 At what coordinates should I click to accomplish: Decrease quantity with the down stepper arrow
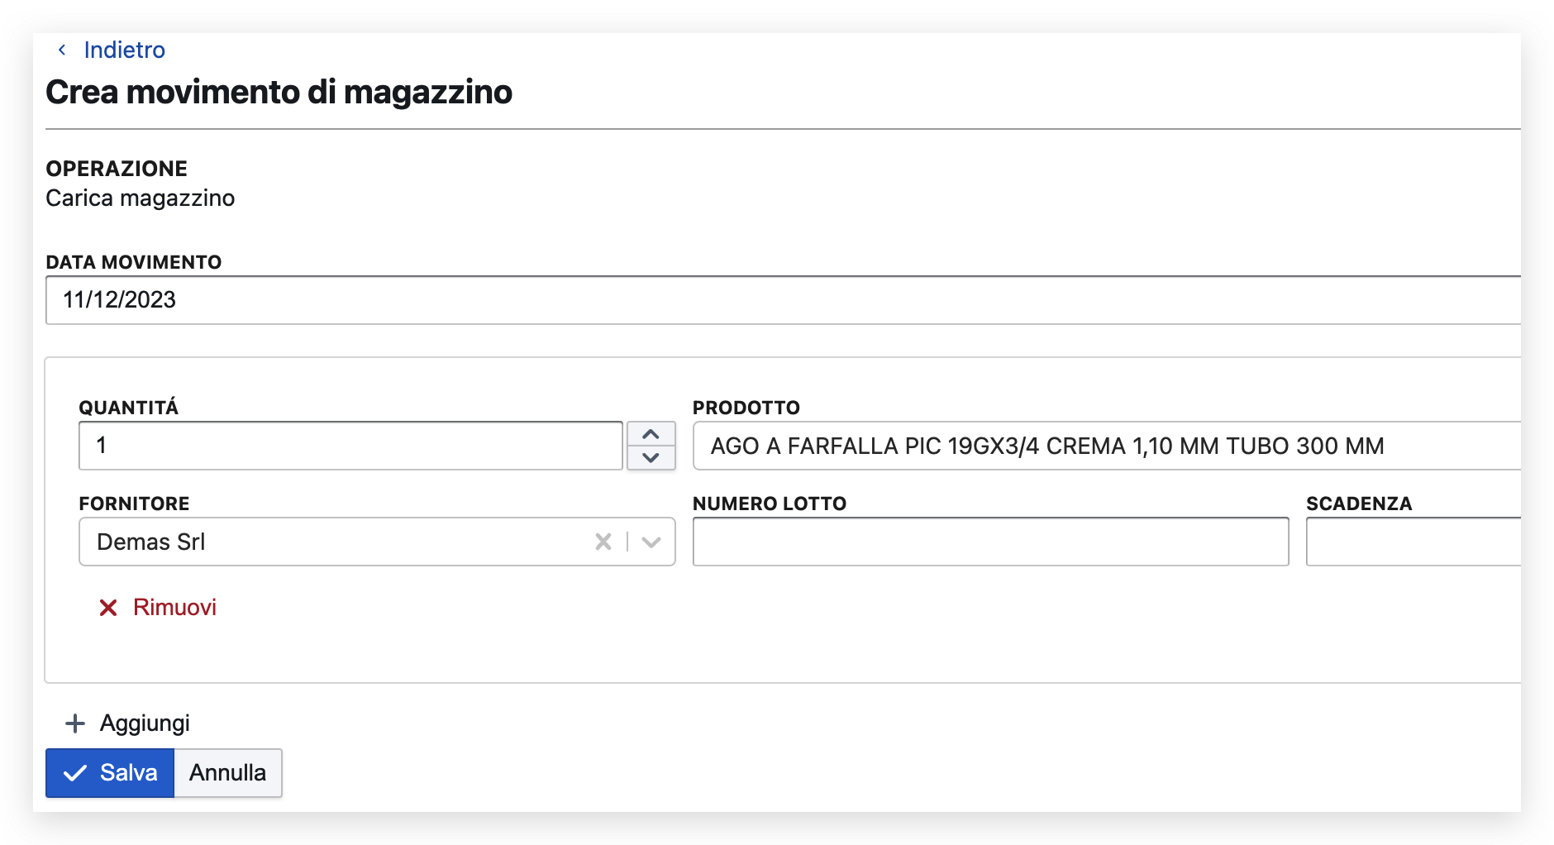pos(651,457)
